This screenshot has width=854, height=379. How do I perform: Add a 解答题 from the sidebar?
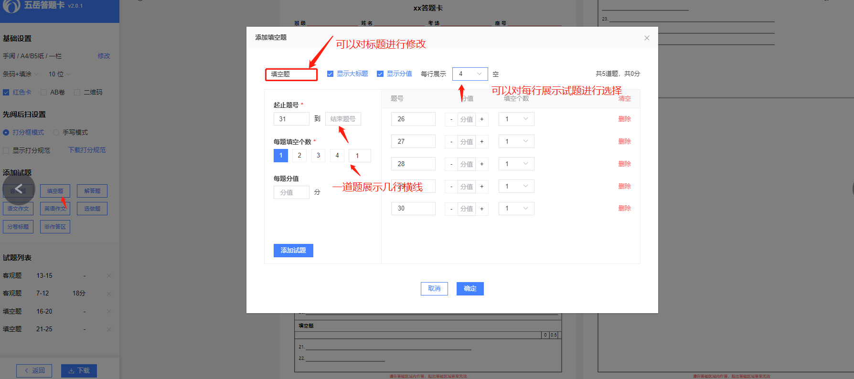point(92,191)
